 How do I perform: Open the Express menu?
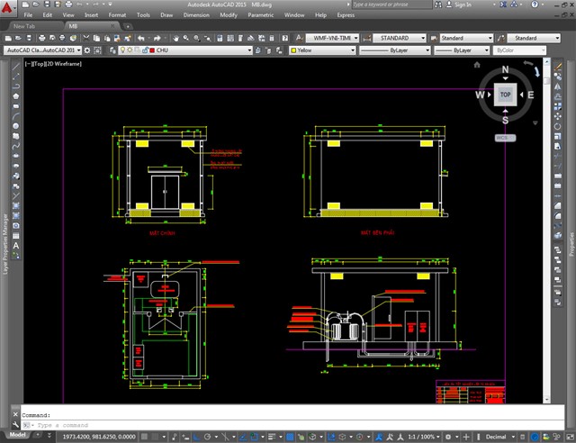[346, 15]
